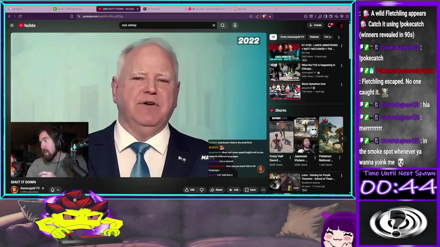Click the 'Time Until Next Spawn' timer overlay
This screenshot has height=247, width=440.
coord(399,184)
